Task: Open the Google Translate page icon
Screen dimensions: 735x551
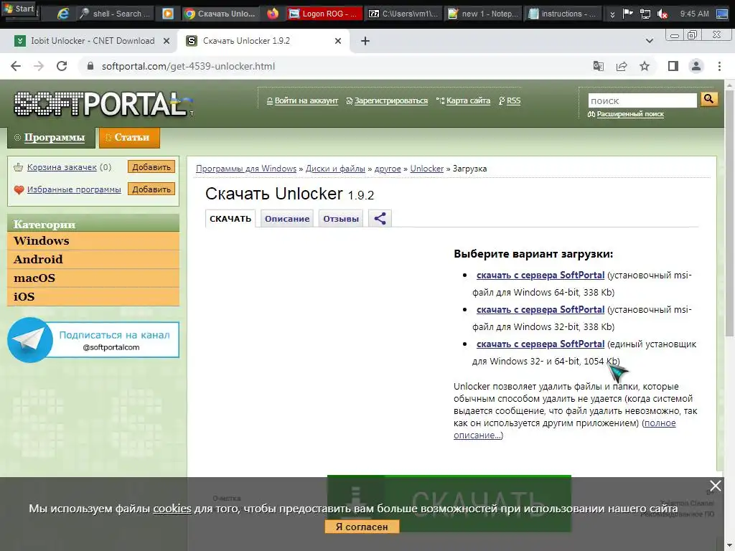Action: (598, 66)
